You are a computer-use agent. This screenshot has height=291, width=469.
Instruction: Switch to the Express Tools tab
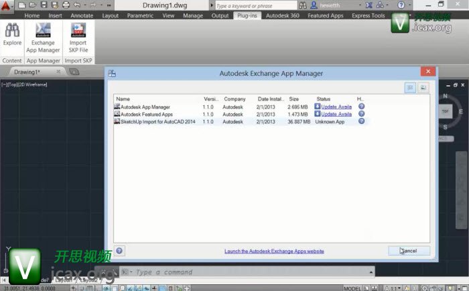(368, 15)
